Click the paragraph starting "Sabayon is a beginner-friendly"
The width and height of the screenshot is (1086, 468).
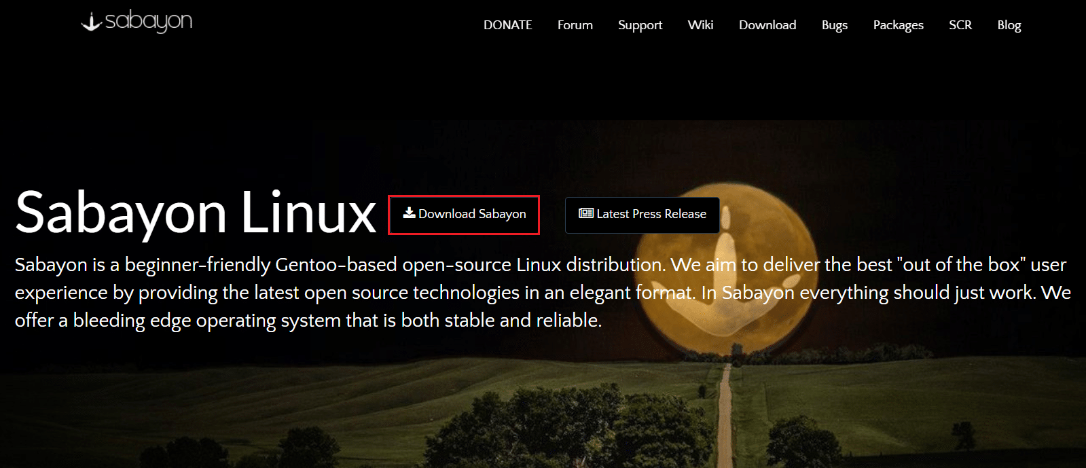tap(543, 292)
